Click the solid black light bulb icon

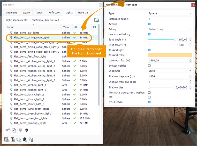pyautogui.click(x=26, y=130)
